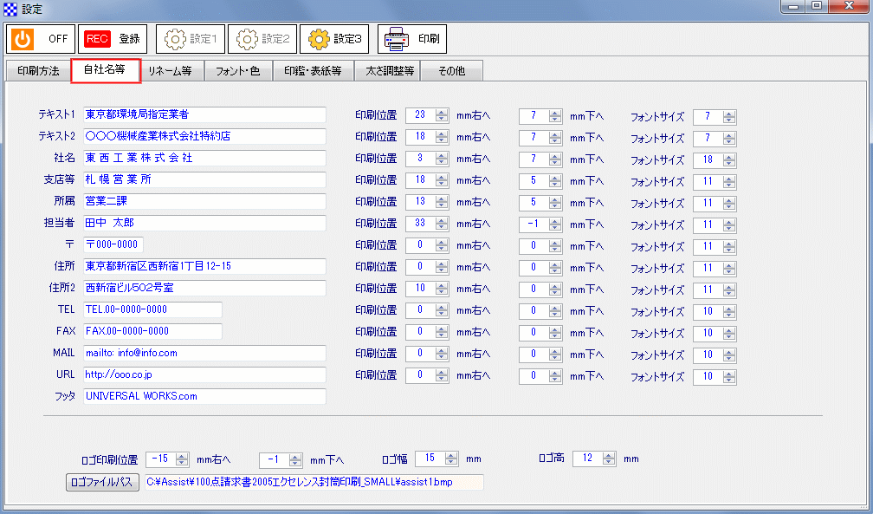Click the 設定 application icon in title bar
Viewport: 873px width, 514px height.
[x=9, y=8]
